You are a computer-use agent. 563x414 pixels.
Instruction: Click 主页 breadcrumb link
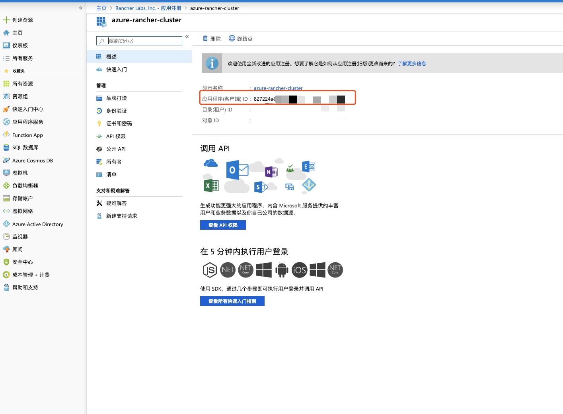click(x=101, y=8)
